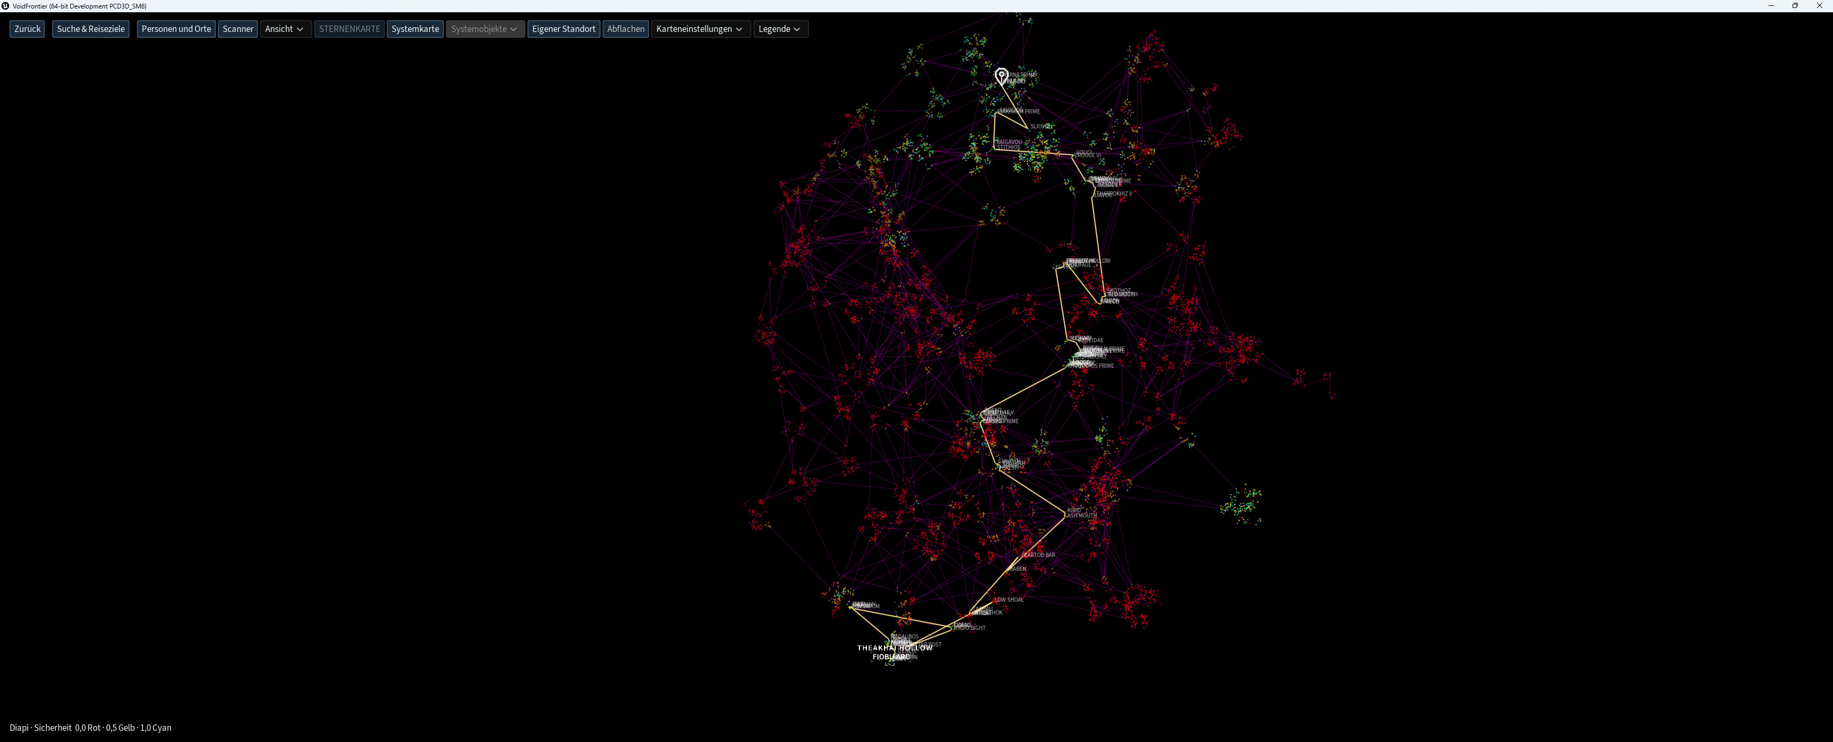The height and width of the screenshot is (742, 1833).
Task: Expand the Legende dropdown
Action: 781,29
